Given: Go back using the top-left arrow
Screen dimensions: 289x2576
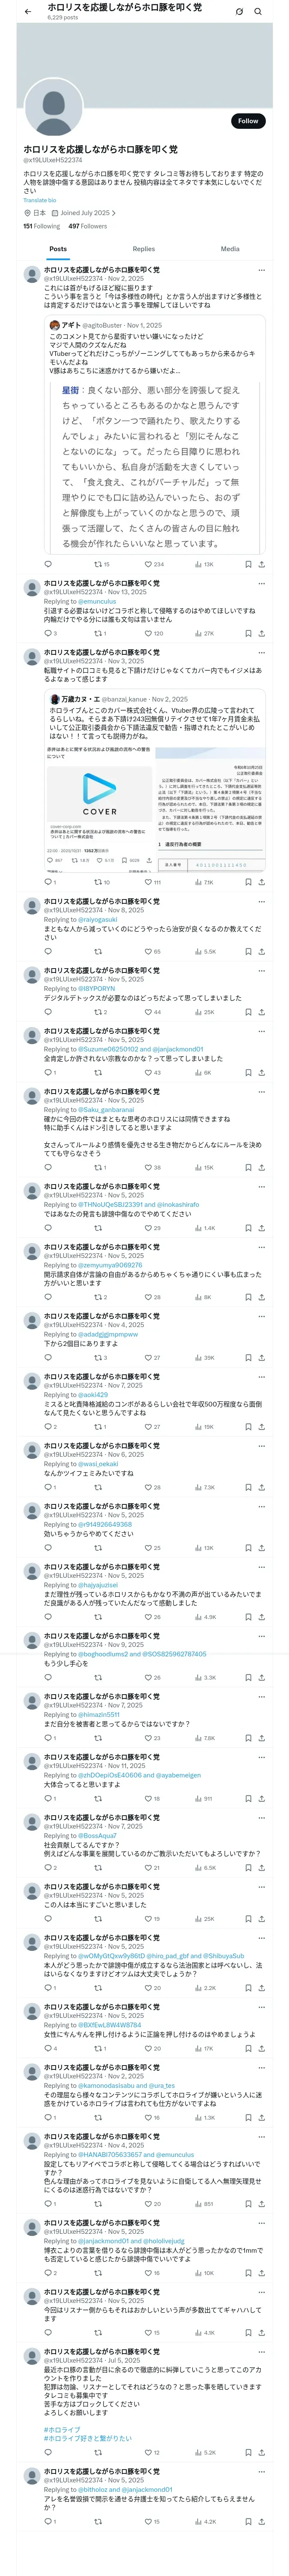Looking at the screenshot, I should pyautogui.click(x=28, y=12).
